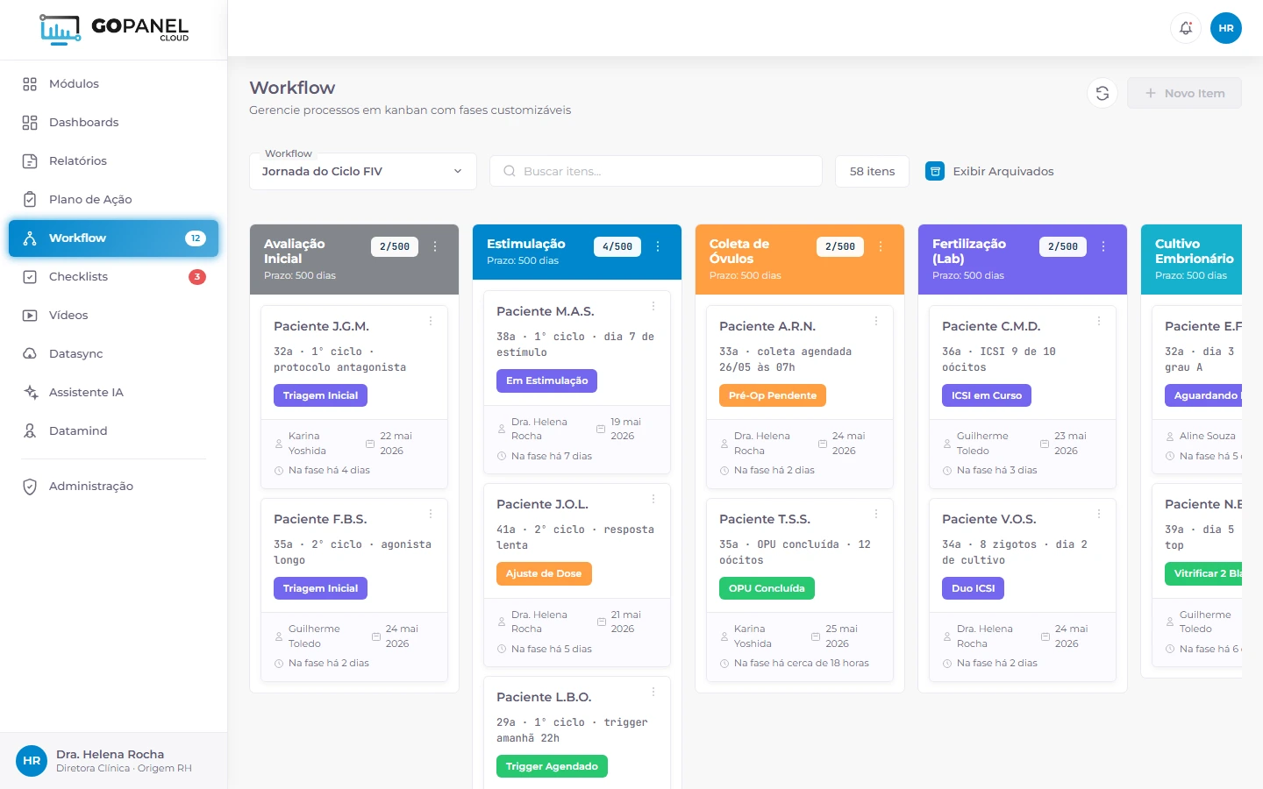Open Avaliação Inicial column options menu
1263x789 pixels.
(x=435, y=247)
